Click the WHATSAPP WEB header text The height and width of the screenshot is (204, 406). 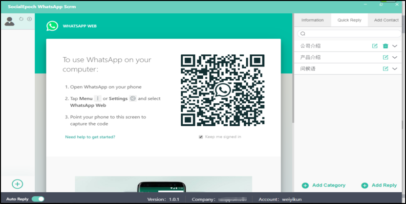tap(80, 26)
